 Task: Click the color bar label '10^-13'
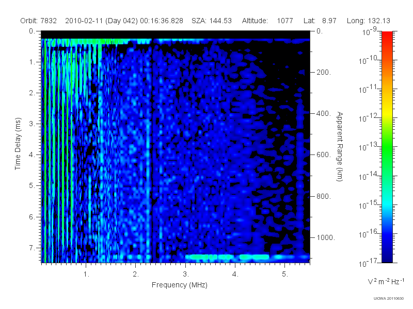(369, 146)
